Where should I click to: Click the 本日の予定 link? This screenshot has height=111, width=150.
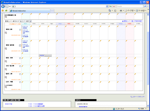(9, 104)
